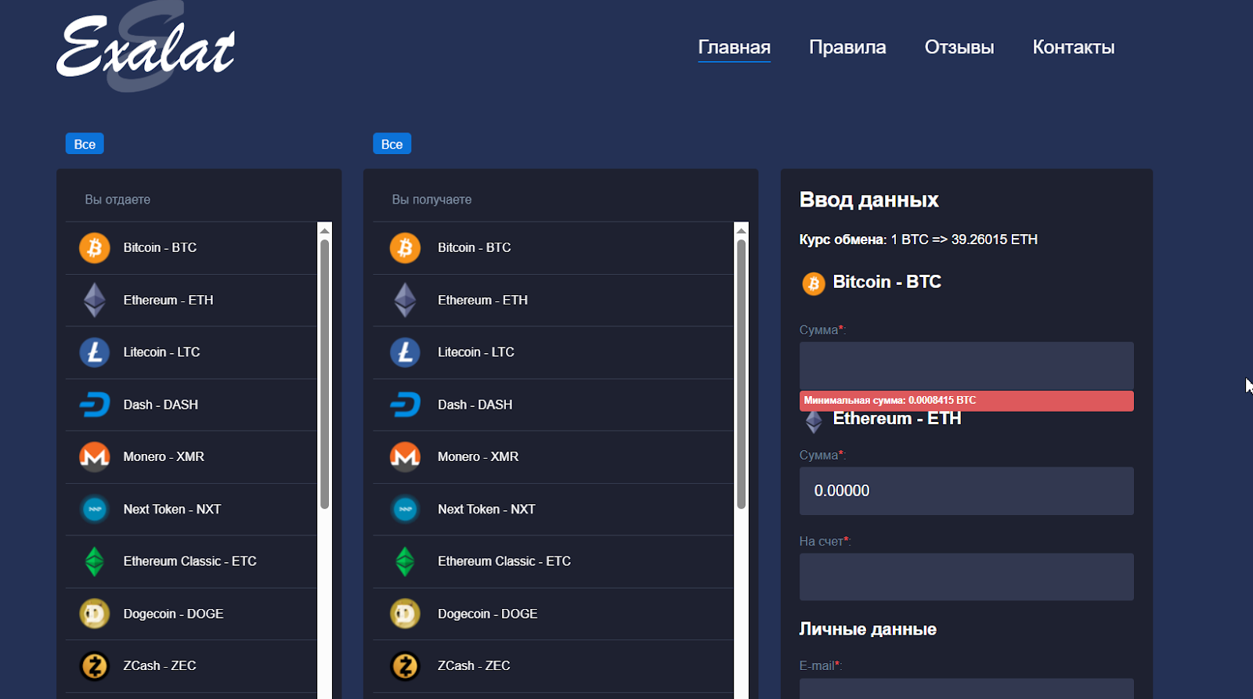The image size is (1253, 699).
Task: Select the "Bitcoin - BTC" label under "Вы получаете"
Action: click(475, 247)
